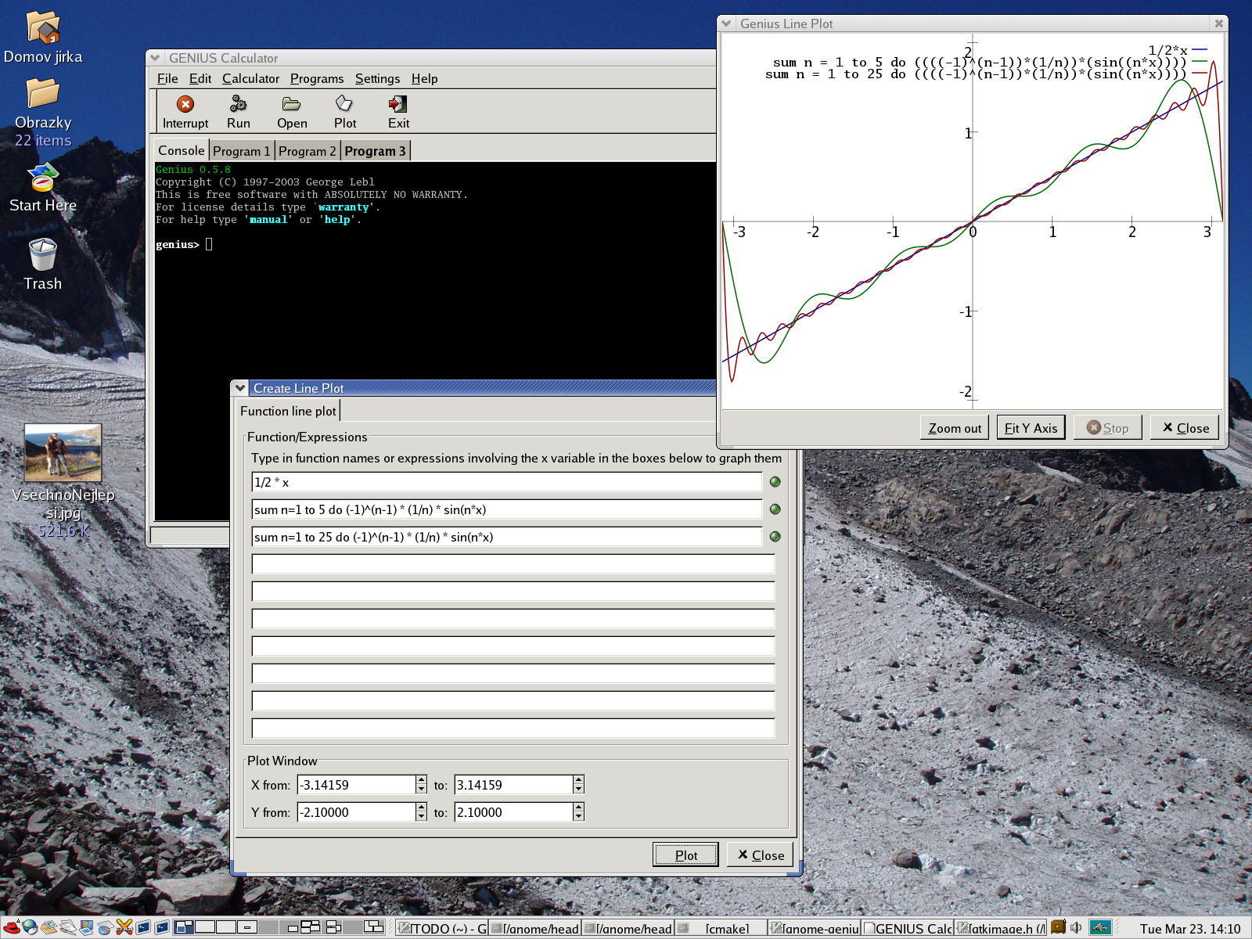Click the green status light beside sum n=1 to 25
Viewport: 1252px width, 939px height.
[x=775, y=537]
